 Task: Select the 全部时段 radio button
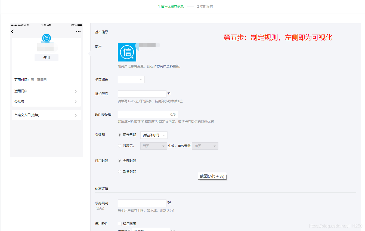tap(120, 161)
